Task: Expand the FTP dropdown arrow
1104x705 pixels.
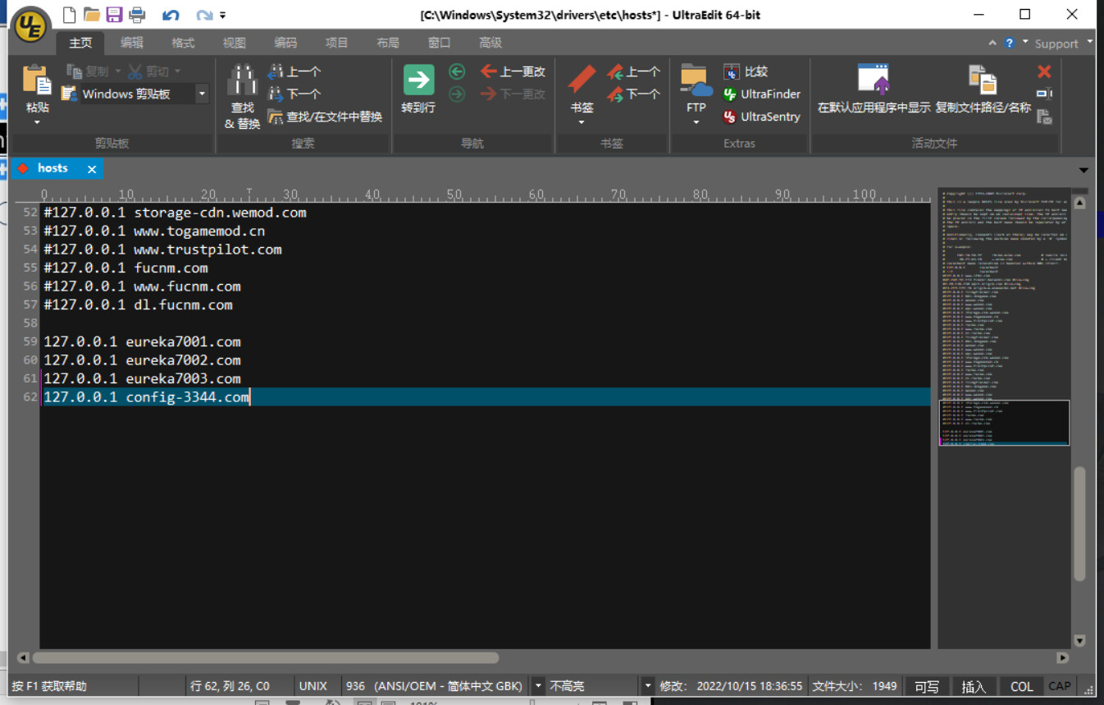Action: 696,123
